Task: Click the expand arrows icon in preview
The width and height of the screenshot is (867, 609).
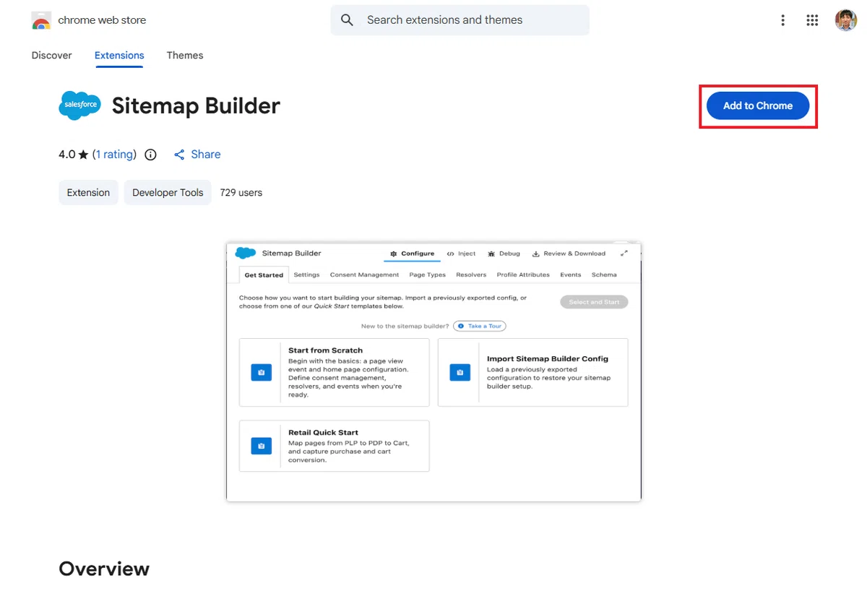Action: (624, 254)
